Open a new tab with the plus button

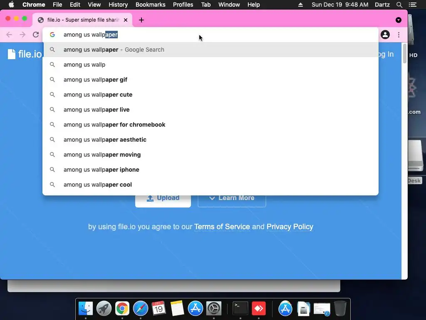point(141,20)
